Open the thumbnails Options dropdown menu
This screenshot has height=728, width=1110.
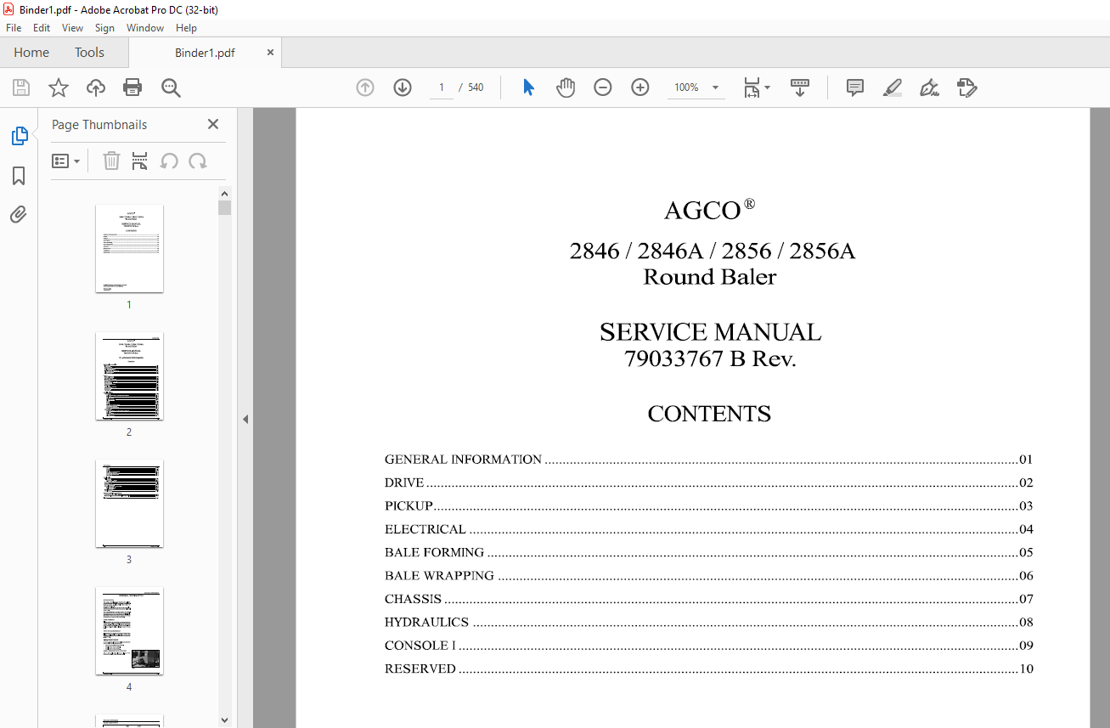pos(65,161)
